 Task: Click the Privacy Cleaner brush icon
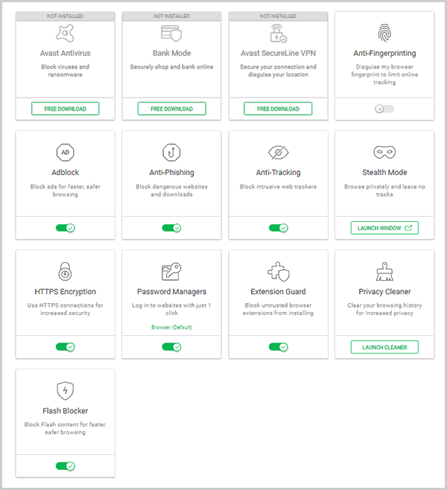click(384, 271)
